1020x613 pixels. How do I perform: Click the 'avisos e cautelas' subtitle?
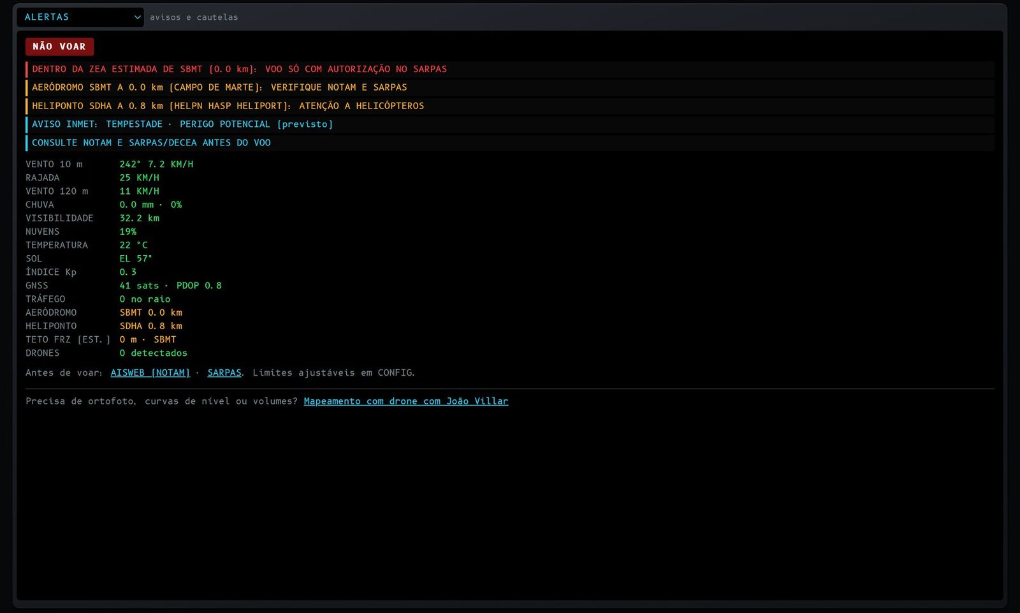[194, 17]
